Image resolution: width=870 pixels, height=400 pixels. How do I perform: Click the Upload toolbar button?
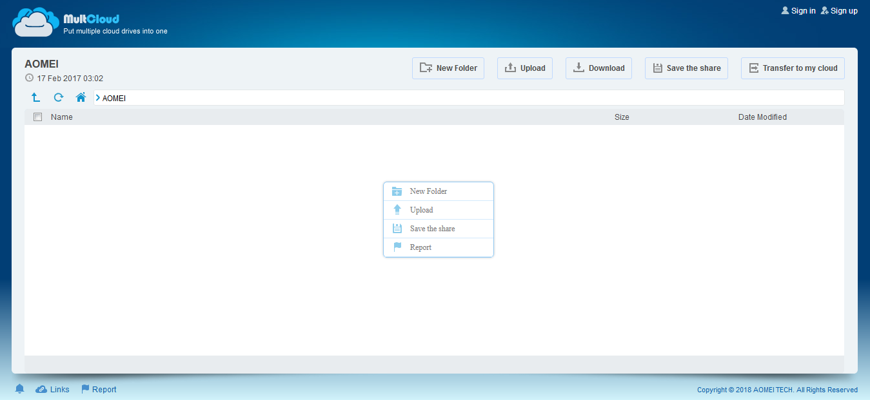tap(525, 68)
